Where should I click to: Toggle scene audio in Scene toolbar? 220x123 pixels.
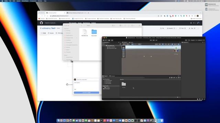(x=166, y=44)
